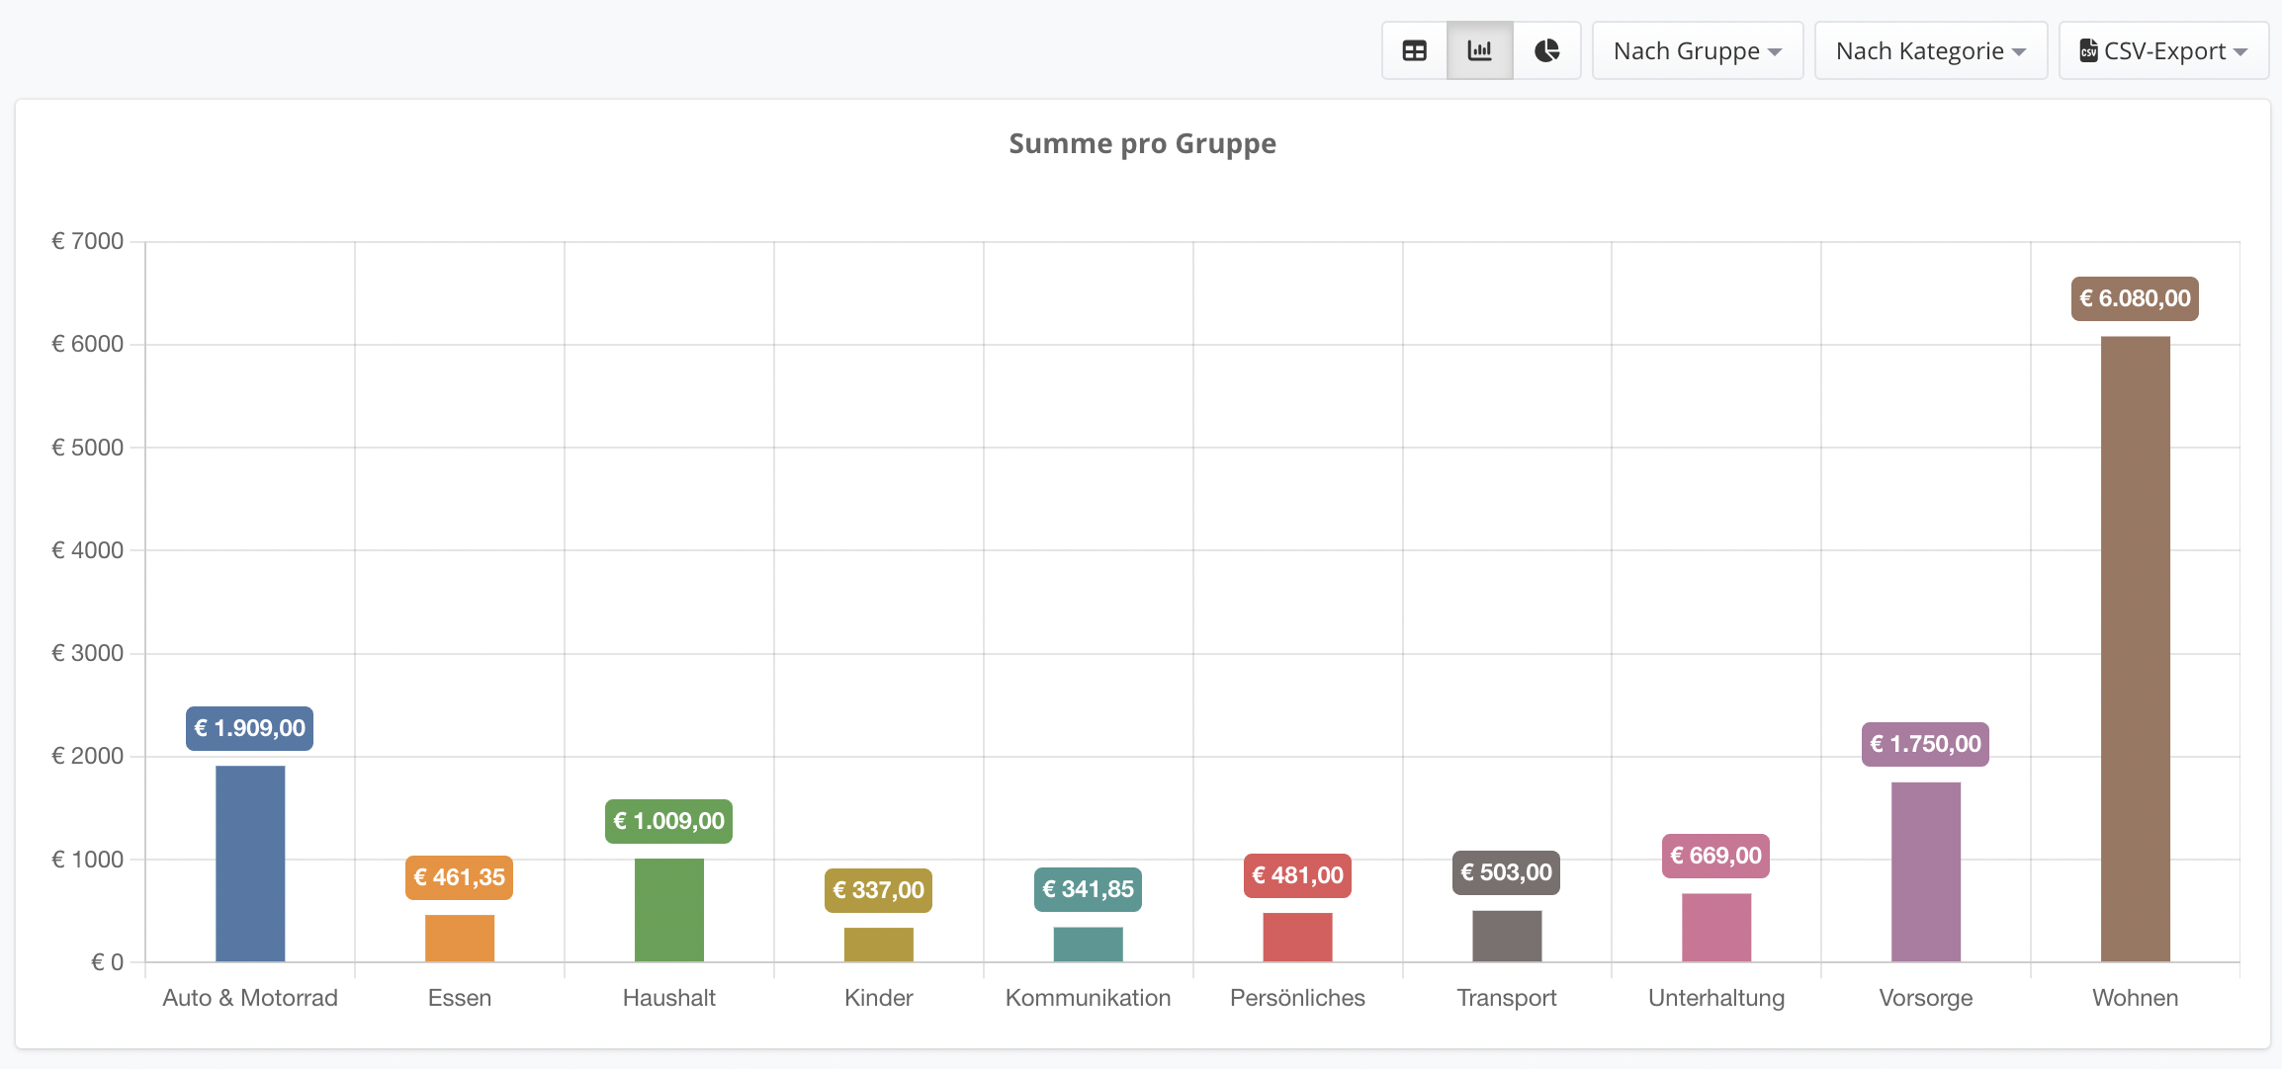Expand the CSV-Export dropdown menu
Screen dimensions: 2282x1069
click(x=2163, y=50)
